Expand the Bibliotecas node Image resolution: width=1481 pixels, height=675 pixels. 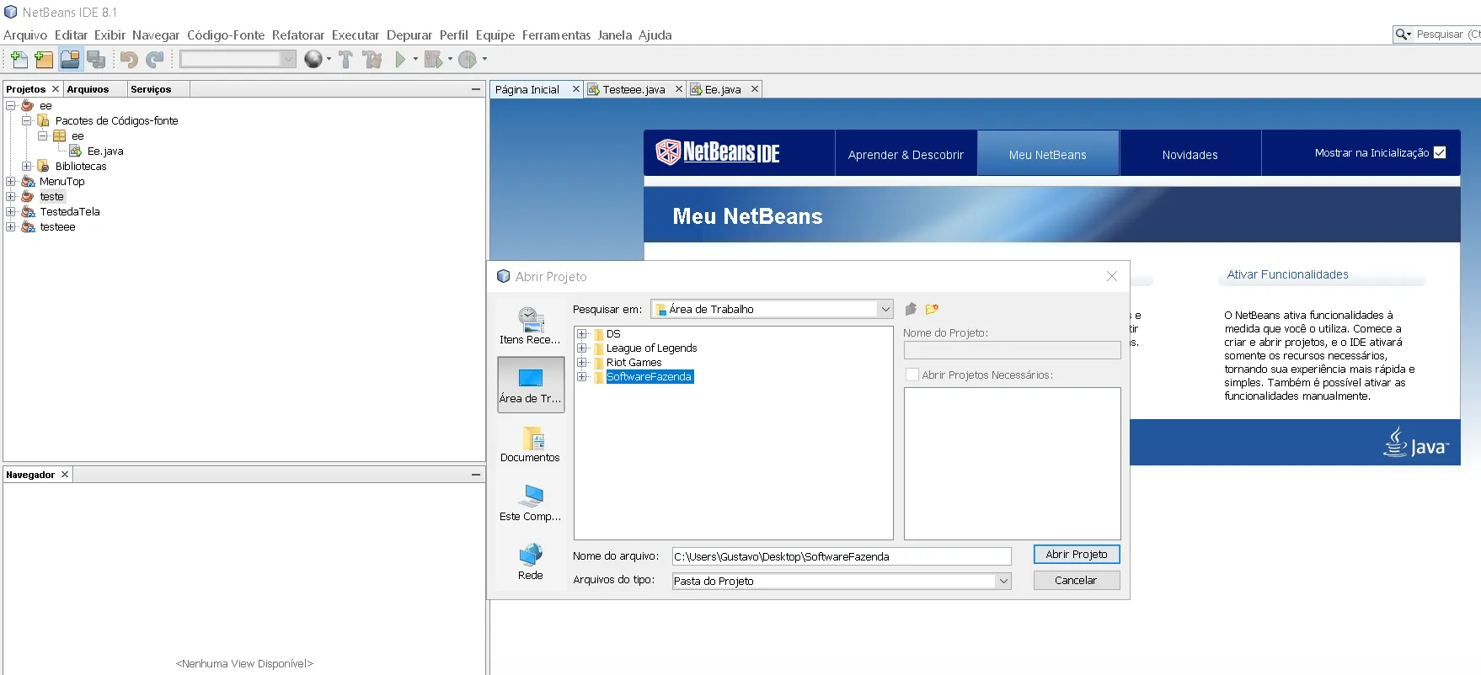[26, 167]
